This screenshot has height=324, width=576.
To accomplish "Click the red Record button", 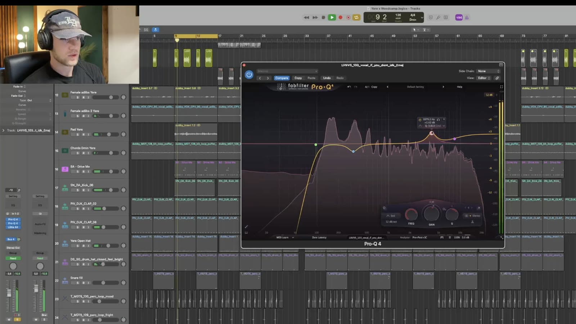I will (x=341, y=17).
